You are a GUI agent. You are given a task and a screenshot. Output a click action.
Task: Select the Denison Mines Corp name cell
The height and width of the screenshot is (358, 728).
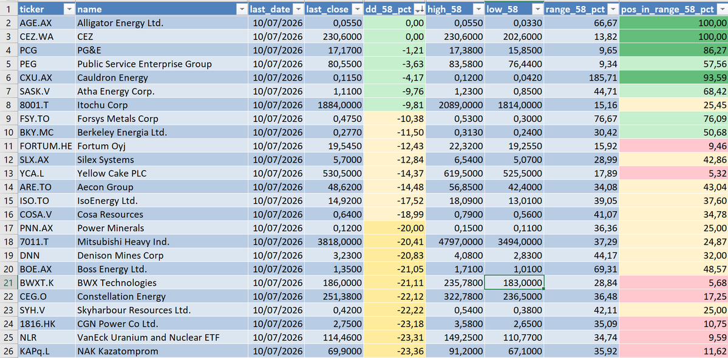(x=162, y=255)
